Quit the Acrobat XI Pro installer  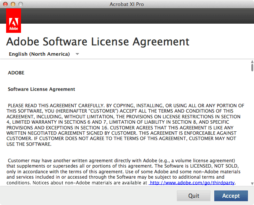click(194, 196)
